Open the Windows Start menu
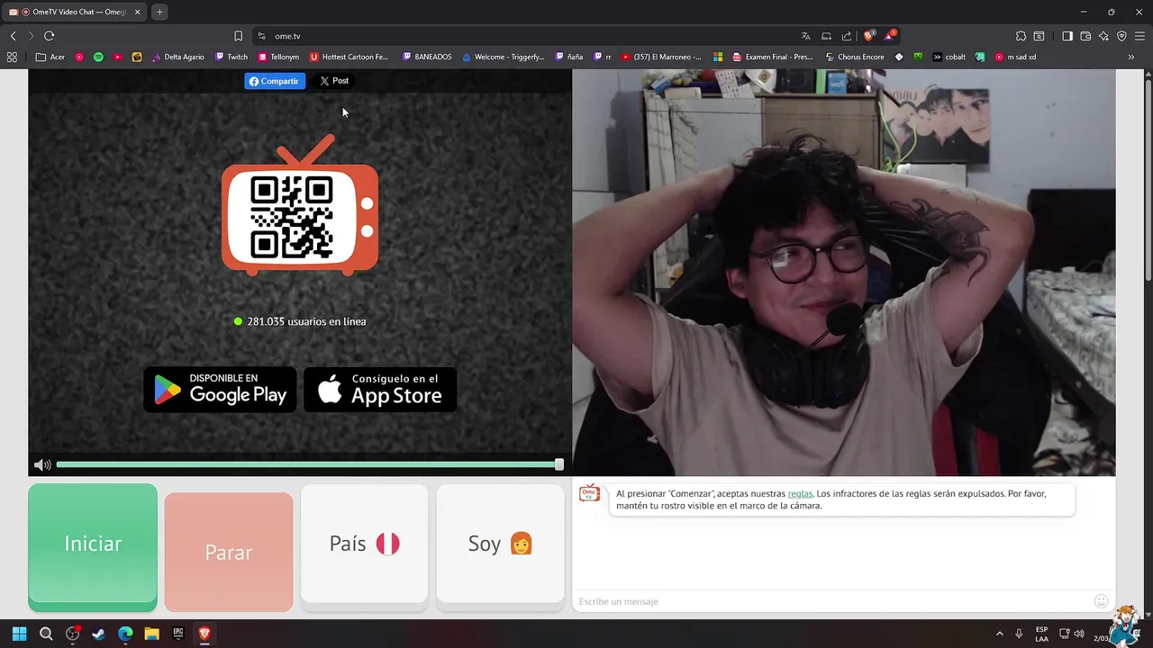 click(19, 634)
